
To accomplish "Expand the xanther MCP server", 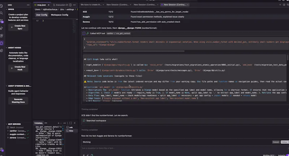I will pyautogui.click(x=8, y=131).
